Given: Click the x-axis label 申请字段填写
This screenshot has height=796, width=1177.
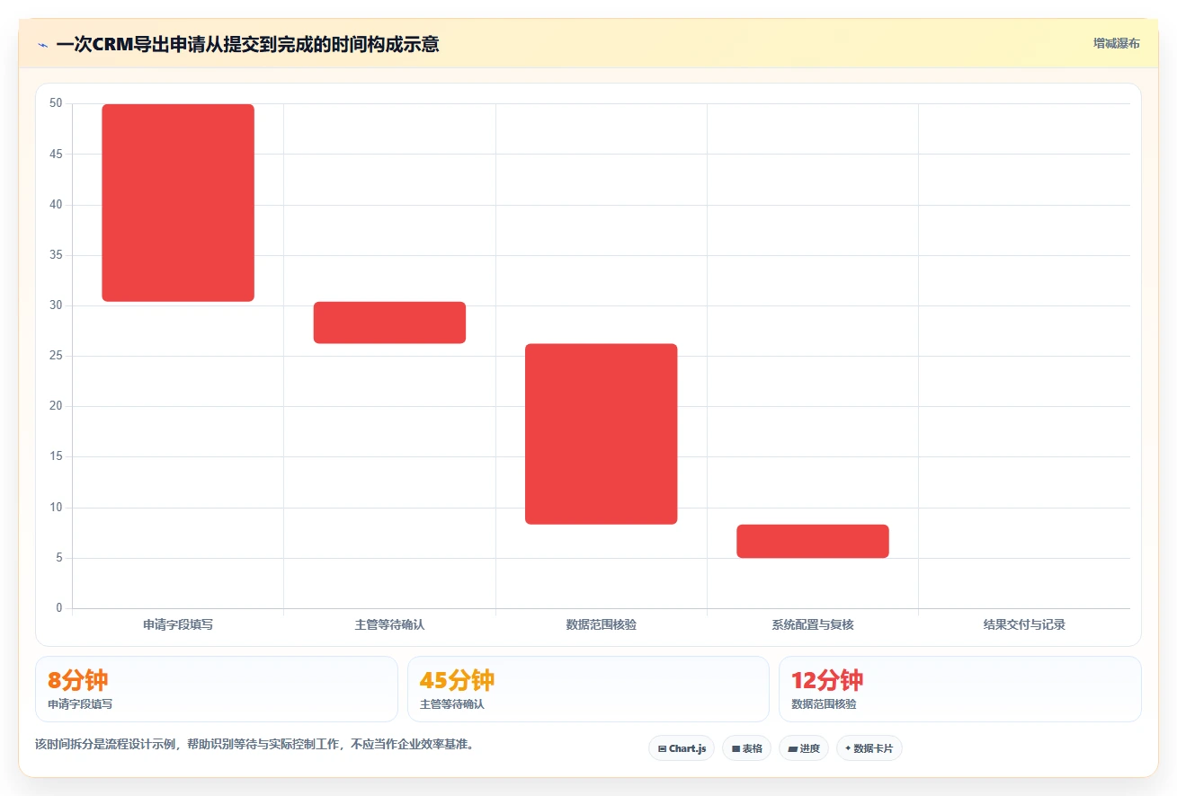Looking at the screenshot, I should pos(178,624).
